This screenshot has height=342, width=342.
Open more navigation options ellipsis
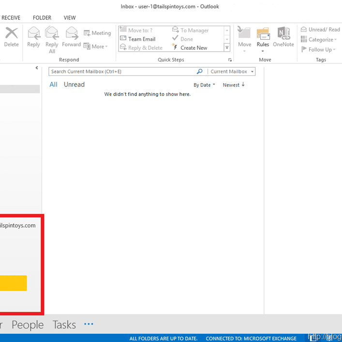(89, 324)
